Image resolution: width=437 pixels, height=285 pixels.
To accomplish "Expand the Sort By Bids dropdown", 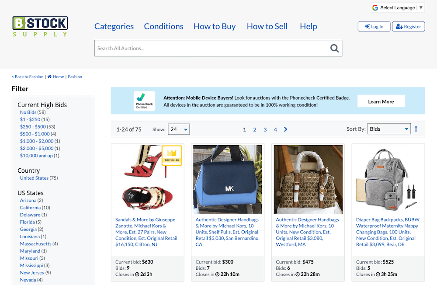I will click(x=389, y=129).
